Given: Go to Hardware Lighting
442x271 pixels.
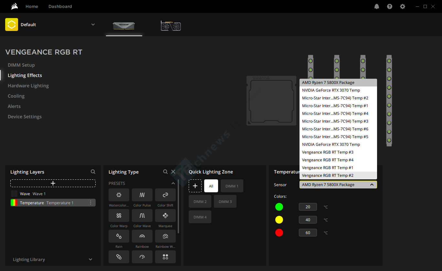Looking at the screenshot, I should [x=28, y=85].
